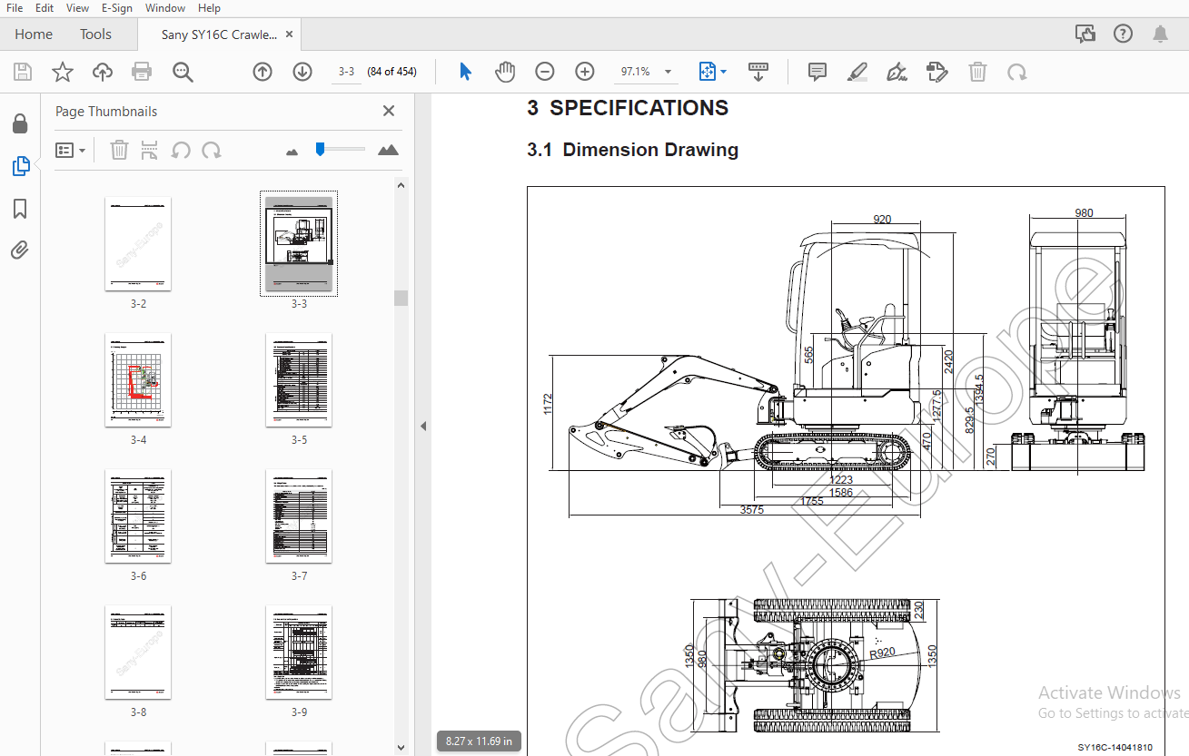Print the document with printer icon
This screenshot has height=756, width=1189.
tap(142, 72)
